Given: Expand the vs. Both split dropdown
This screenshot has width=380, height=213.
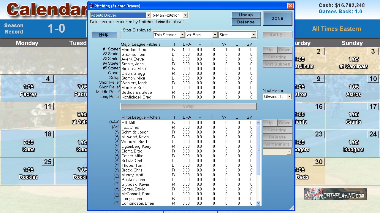Looking at the screenshot, I should click(x=215, y=35).
